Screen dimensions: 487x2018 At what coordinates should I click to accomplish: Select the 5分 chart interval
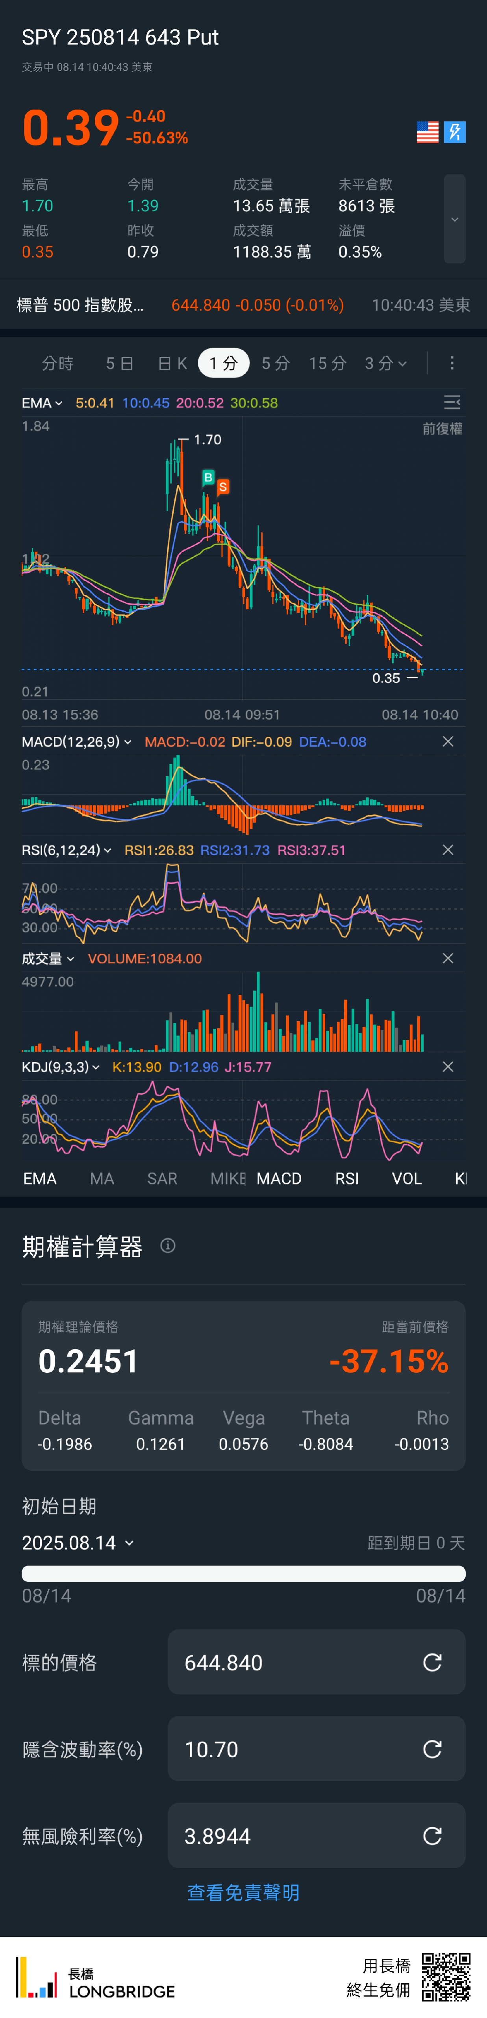(276, 363)
